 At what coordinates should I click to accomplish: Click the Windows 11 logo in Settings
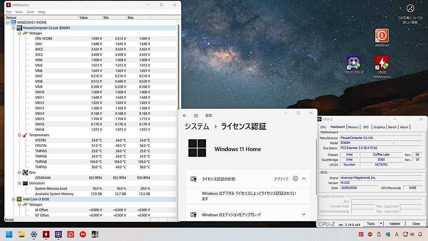coord(197,148)
